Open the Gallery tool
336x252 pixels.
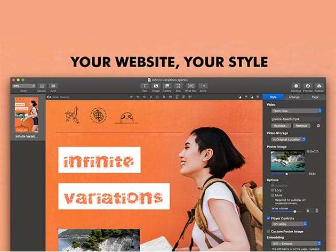pos(167,86)
